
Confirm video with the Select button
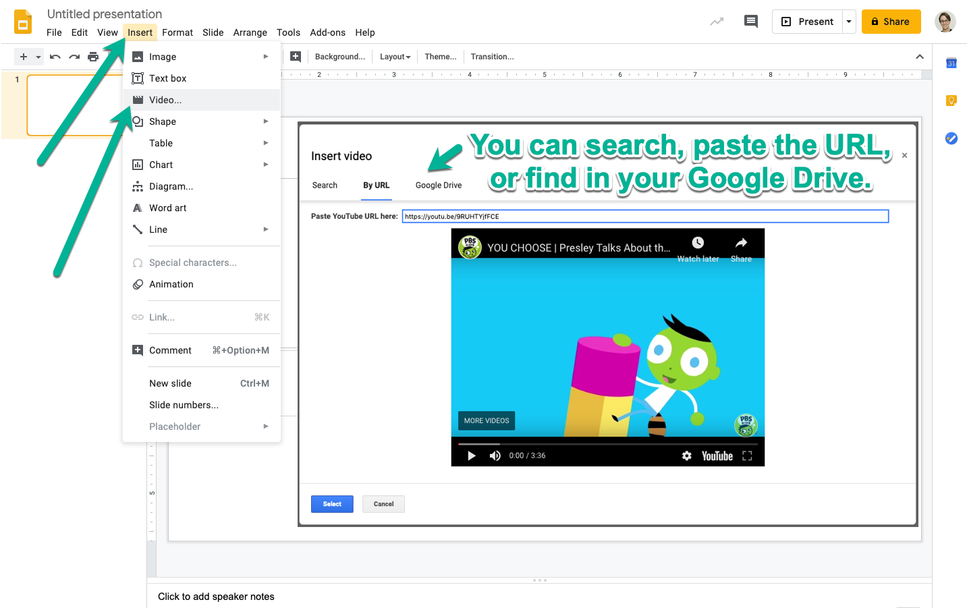click(331, 503)
